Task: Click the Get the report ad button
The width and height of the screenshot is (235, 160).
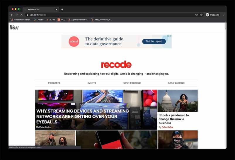Action: pyautogui.click(x=154, y=41)
